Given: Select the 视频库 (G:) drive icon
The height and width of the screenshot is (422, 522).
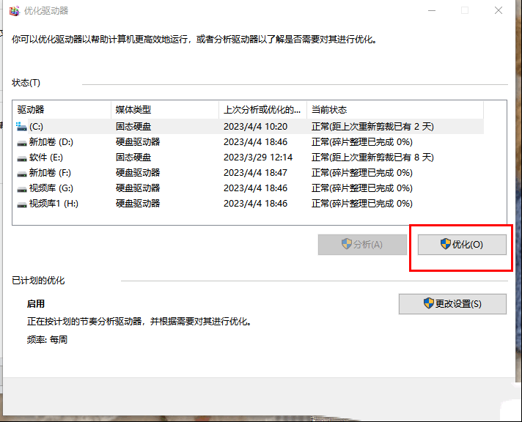Looking at the screenshot, I should point(22,188).
